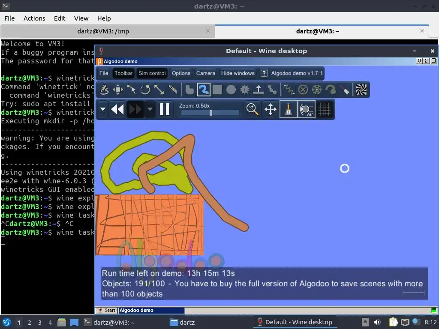Screen dimensions: 439x329
Task: Select the Zoom magnifier tool
Action: (252, 109)
